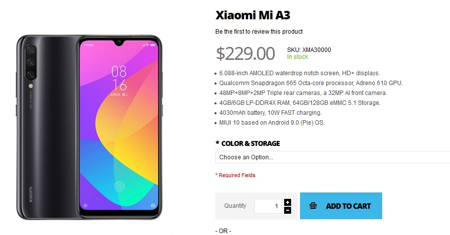Click the Add to Cart button

coord(341,206)
